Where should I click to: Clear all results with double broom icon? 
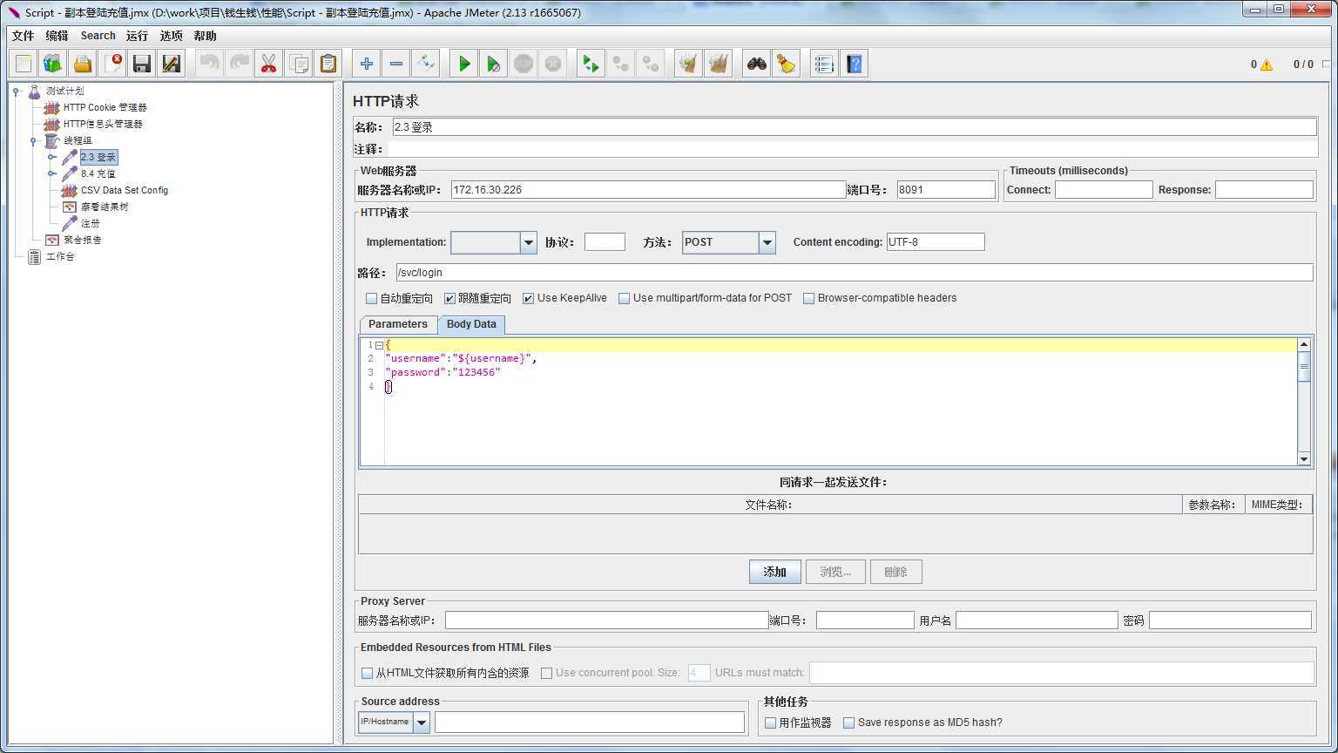(719, 64)
